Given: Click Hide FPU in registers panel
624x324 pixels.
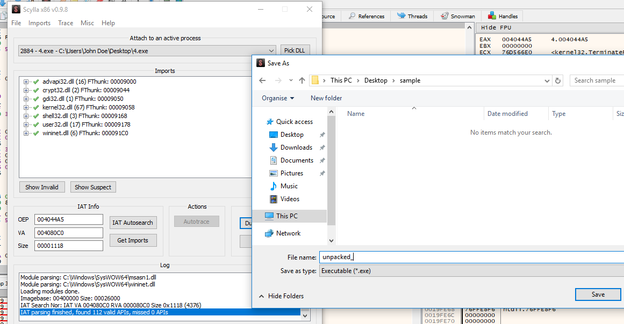Looking at the screenshot, I should [x=496, y=28].
